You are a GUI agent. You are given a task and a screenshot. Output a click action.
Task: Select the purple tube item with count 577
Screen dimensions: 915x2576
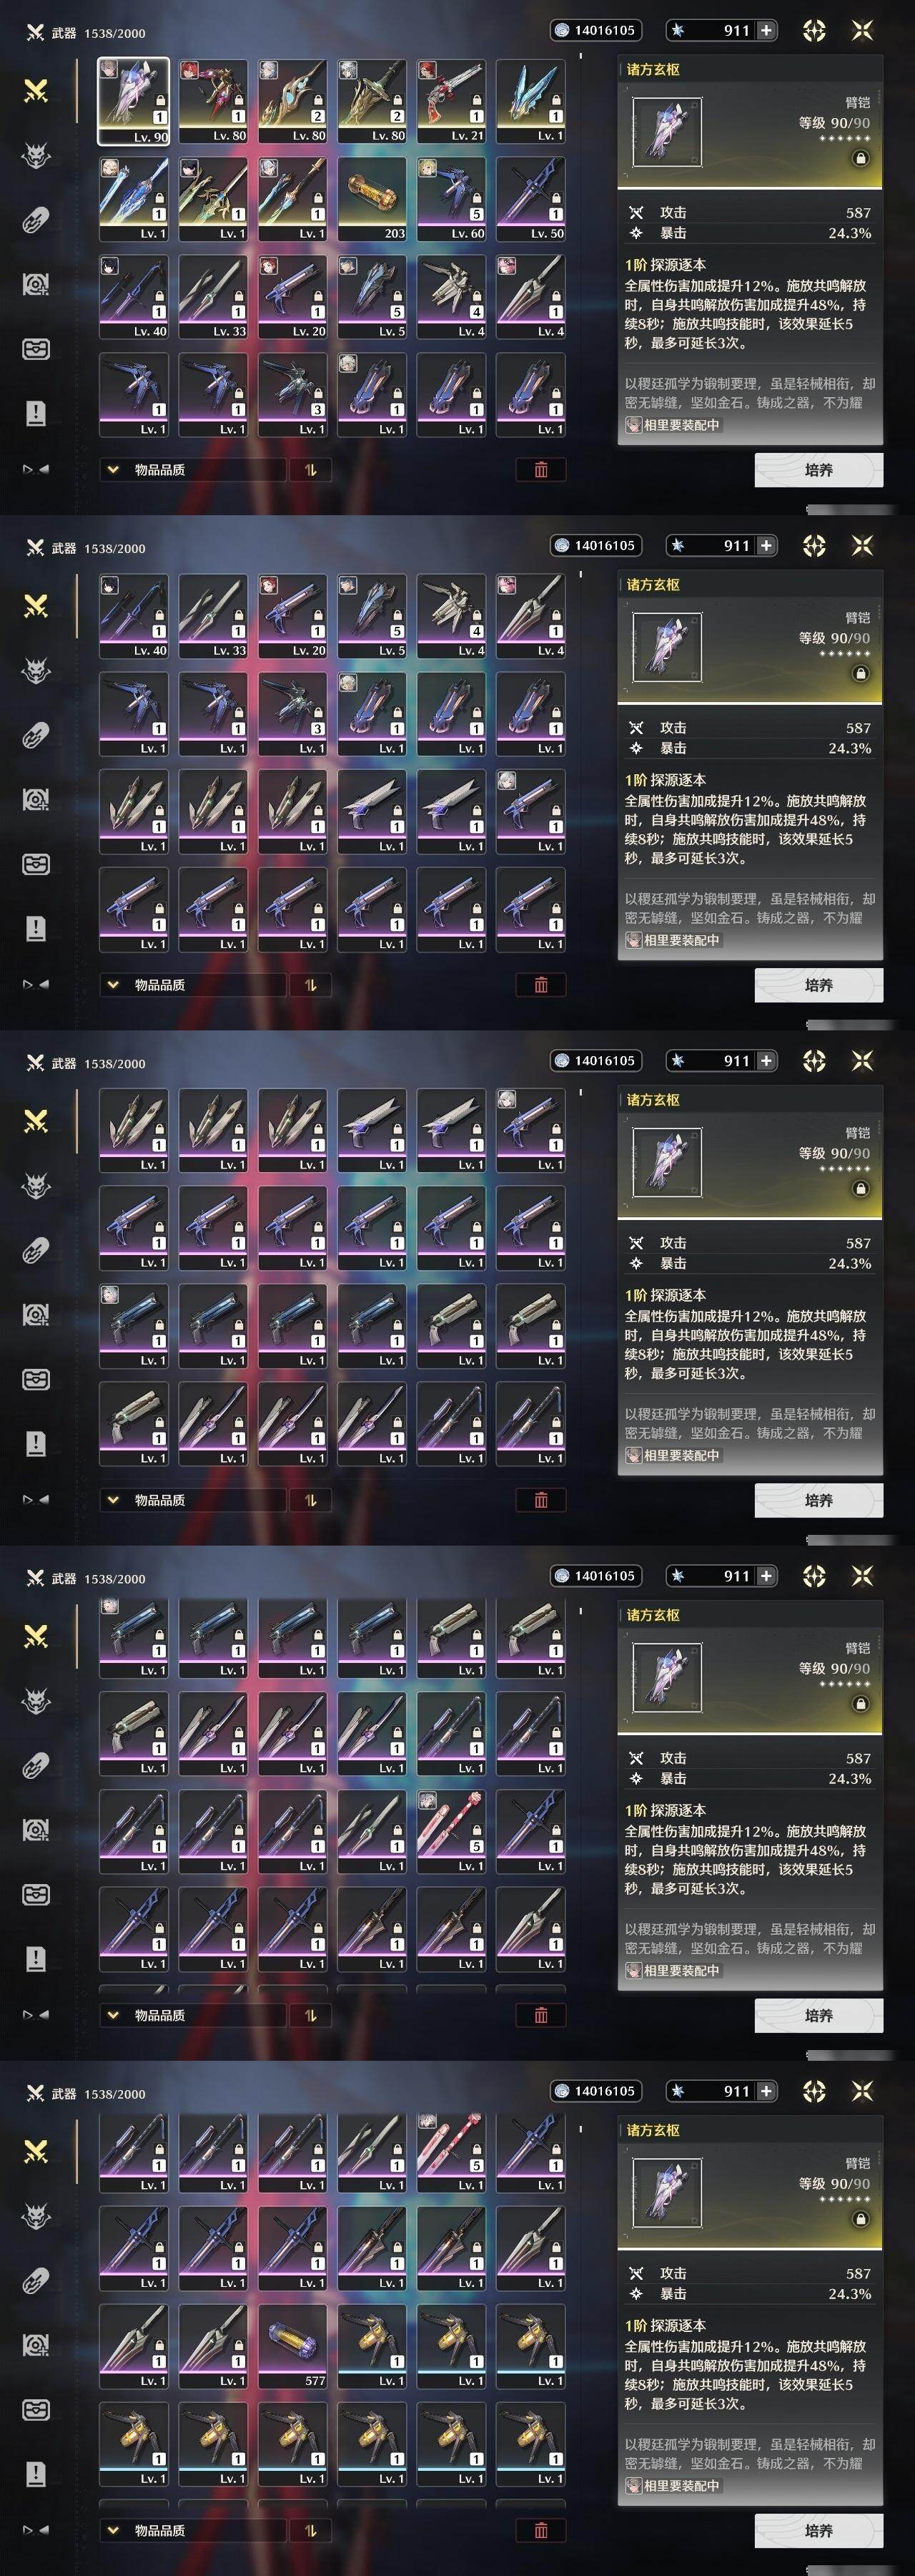[292, 2346]
